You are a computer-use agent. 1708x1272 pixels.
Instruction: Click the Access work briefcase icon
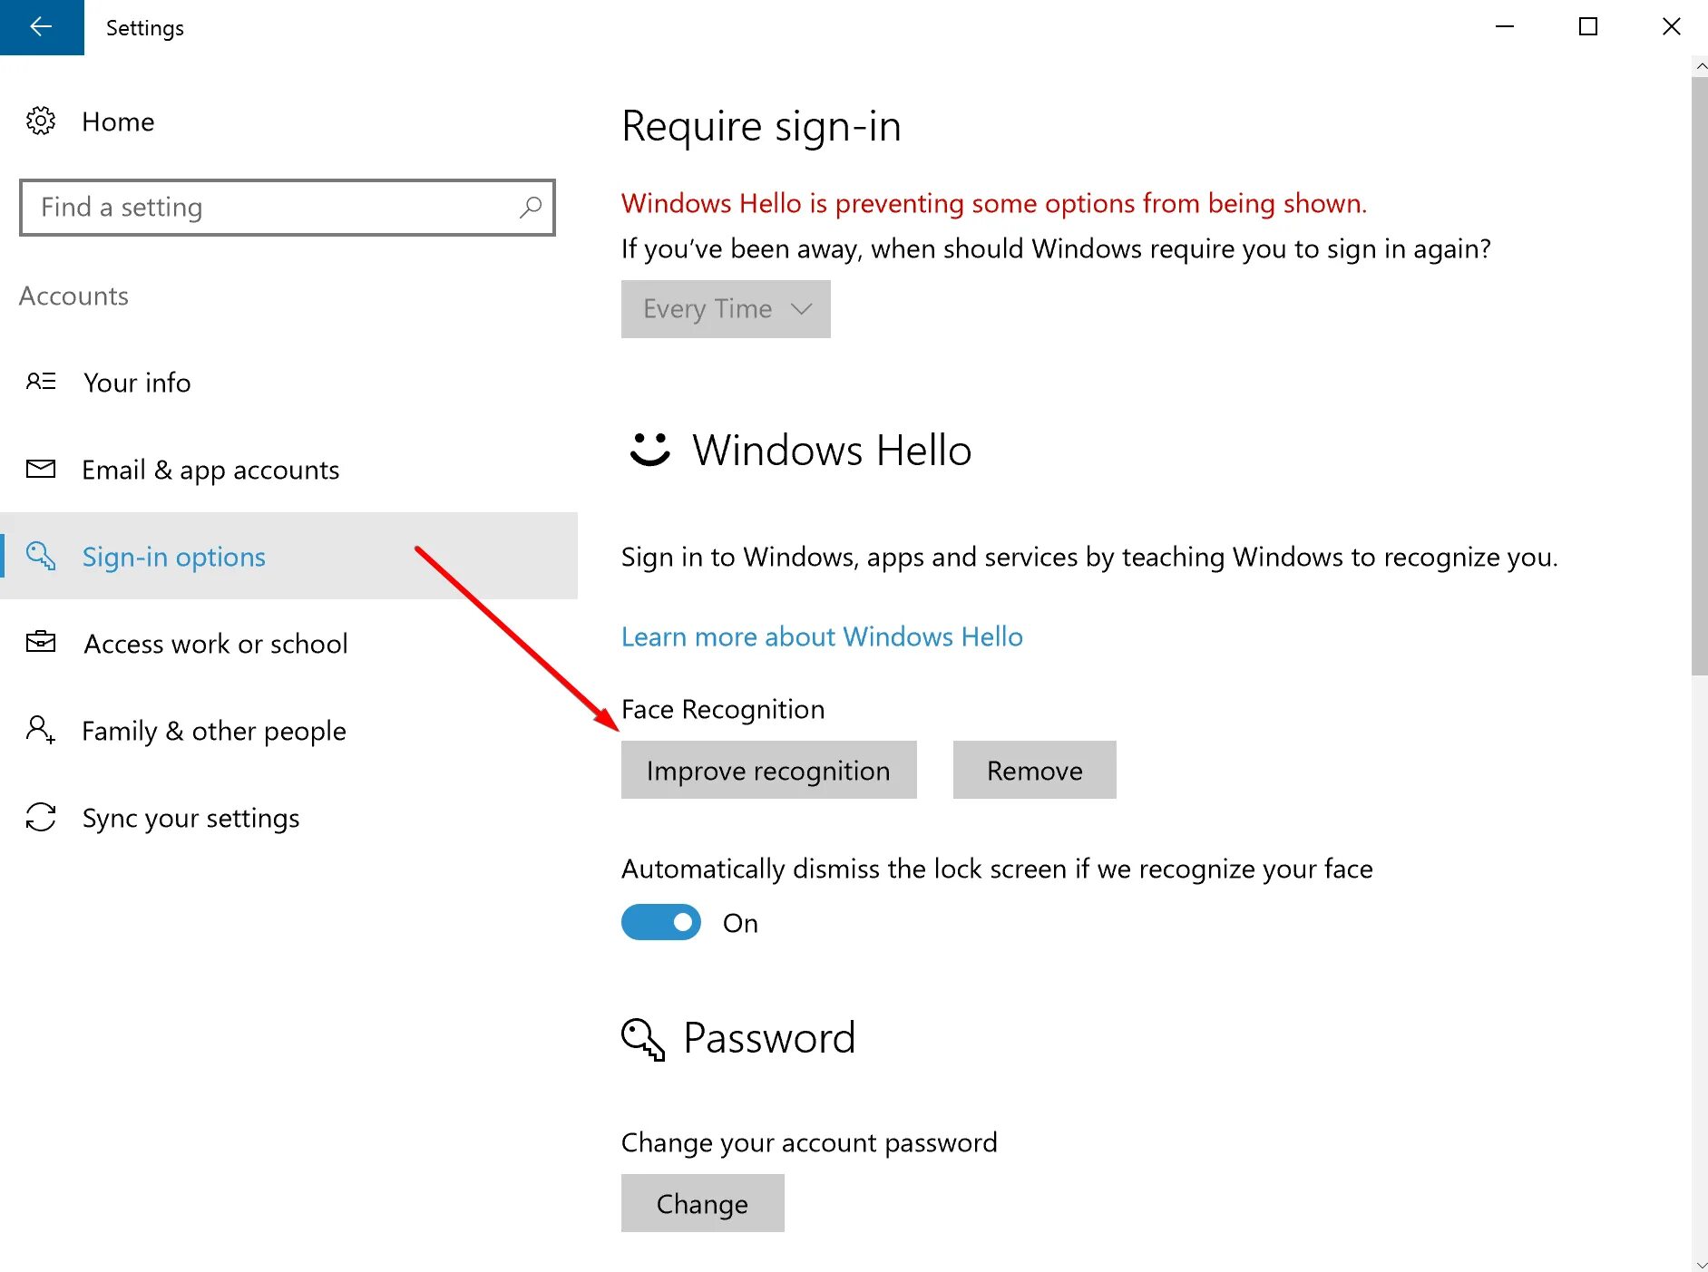coord(41,643)
